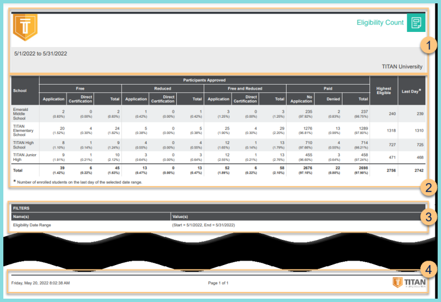Click the 'Participants Approved' header
Viewport: 441px width, 302px height.
(204, 80)
